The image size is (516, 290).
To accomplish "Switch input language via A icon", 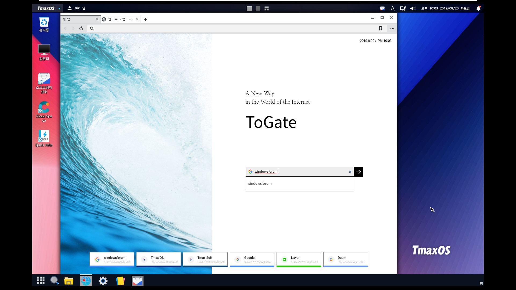I will pyautogui.click(x=393, y=8).
